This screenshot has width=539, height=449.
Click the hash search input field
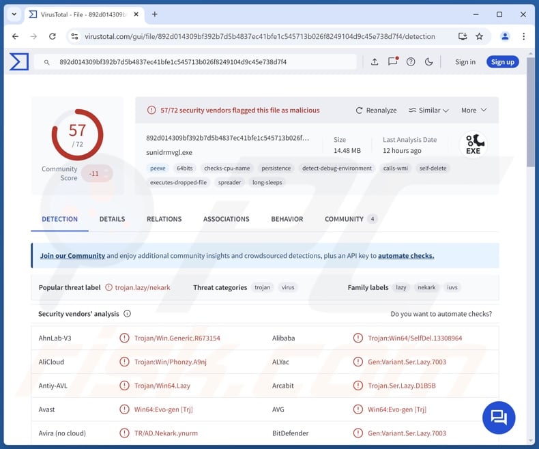coord(196,62)
